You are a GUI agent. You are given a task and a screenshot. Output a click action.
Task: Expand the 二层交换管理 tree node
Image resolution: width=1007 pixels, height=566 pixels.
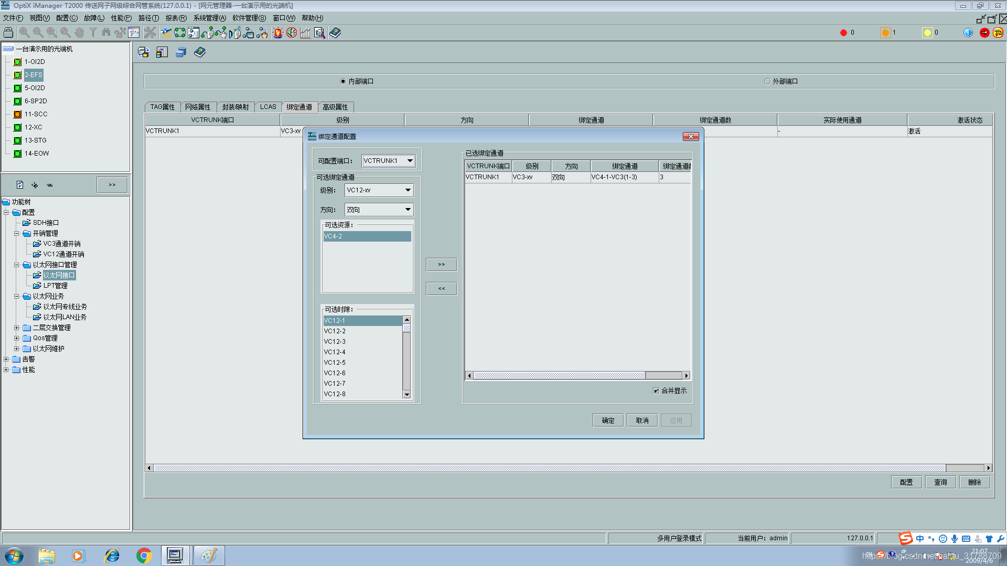[x=16, y=328]
